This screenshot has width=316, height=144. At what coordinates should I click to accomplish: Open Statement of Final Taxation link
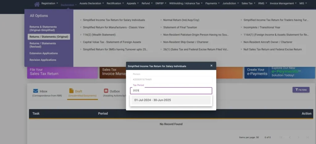pos(180,27)
